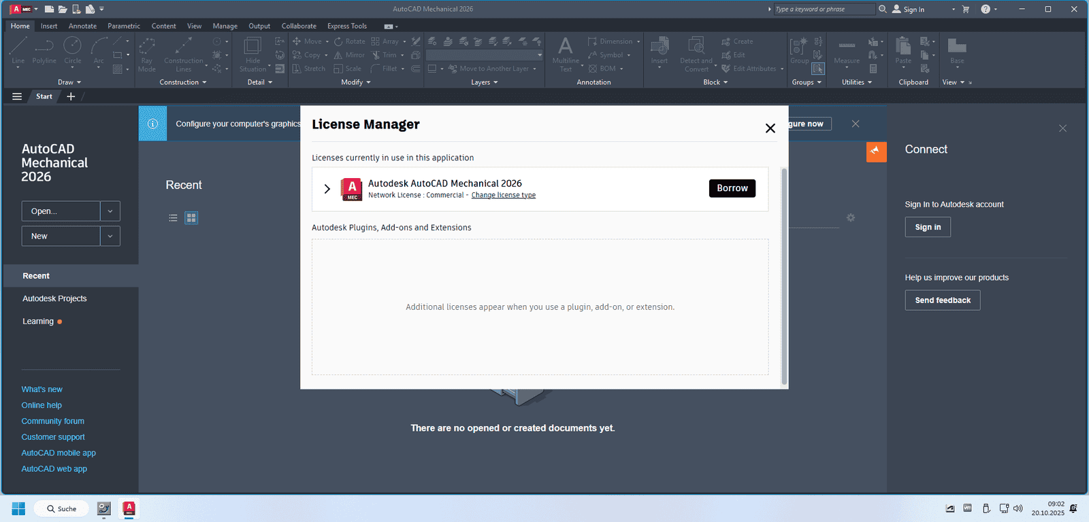This screenshot has width=1089, height=522.
Task: Select the Line drawing tool
Action: click(18, 51)
